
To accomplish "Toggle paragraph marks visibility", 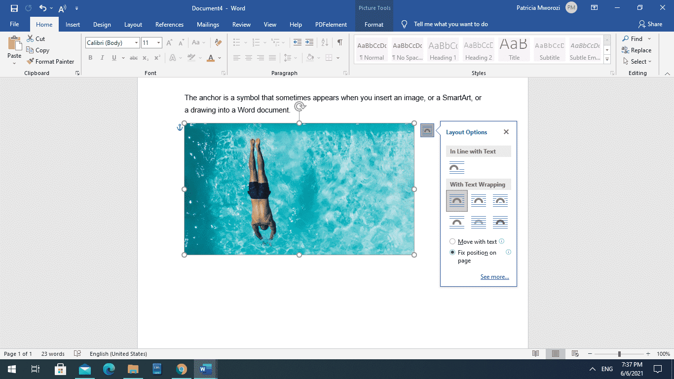I will tap(339, 42).
